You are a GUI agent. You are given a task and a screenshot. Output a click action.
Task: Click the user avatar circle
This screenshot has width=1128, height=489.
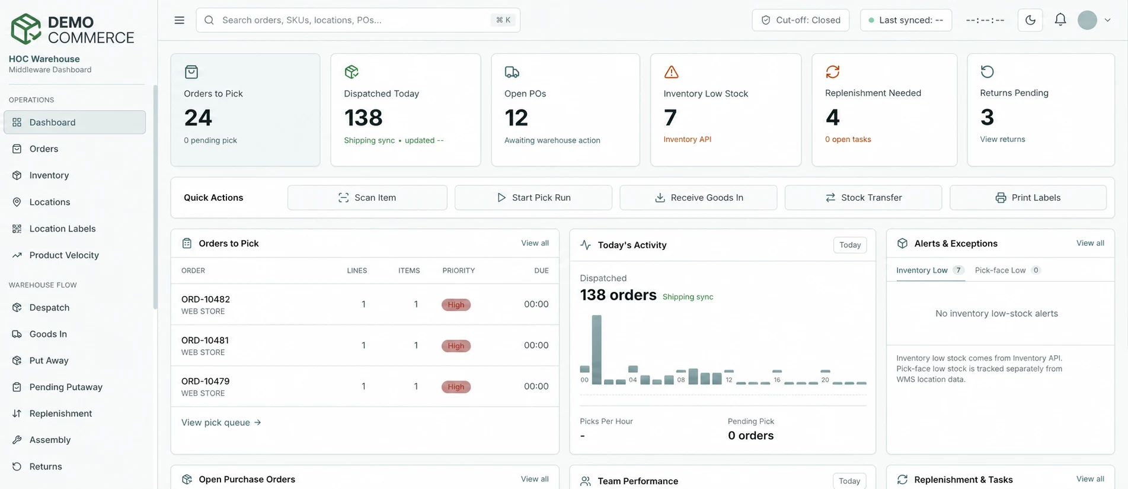1087,20
